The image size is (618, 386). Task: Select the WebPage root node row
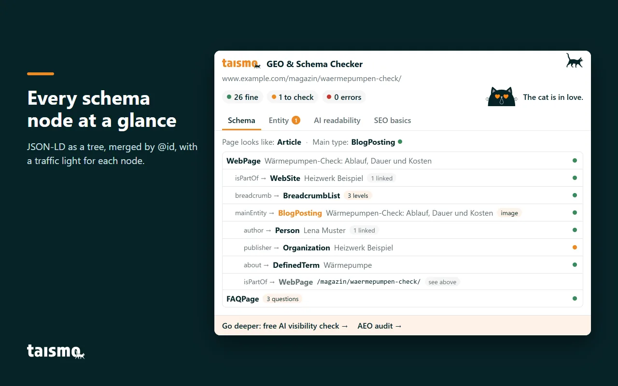(403, 161)
